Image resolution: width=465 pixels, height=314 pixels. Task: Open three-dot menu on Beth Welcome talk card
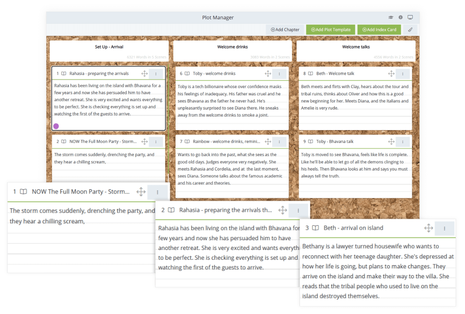click(403, 74)
